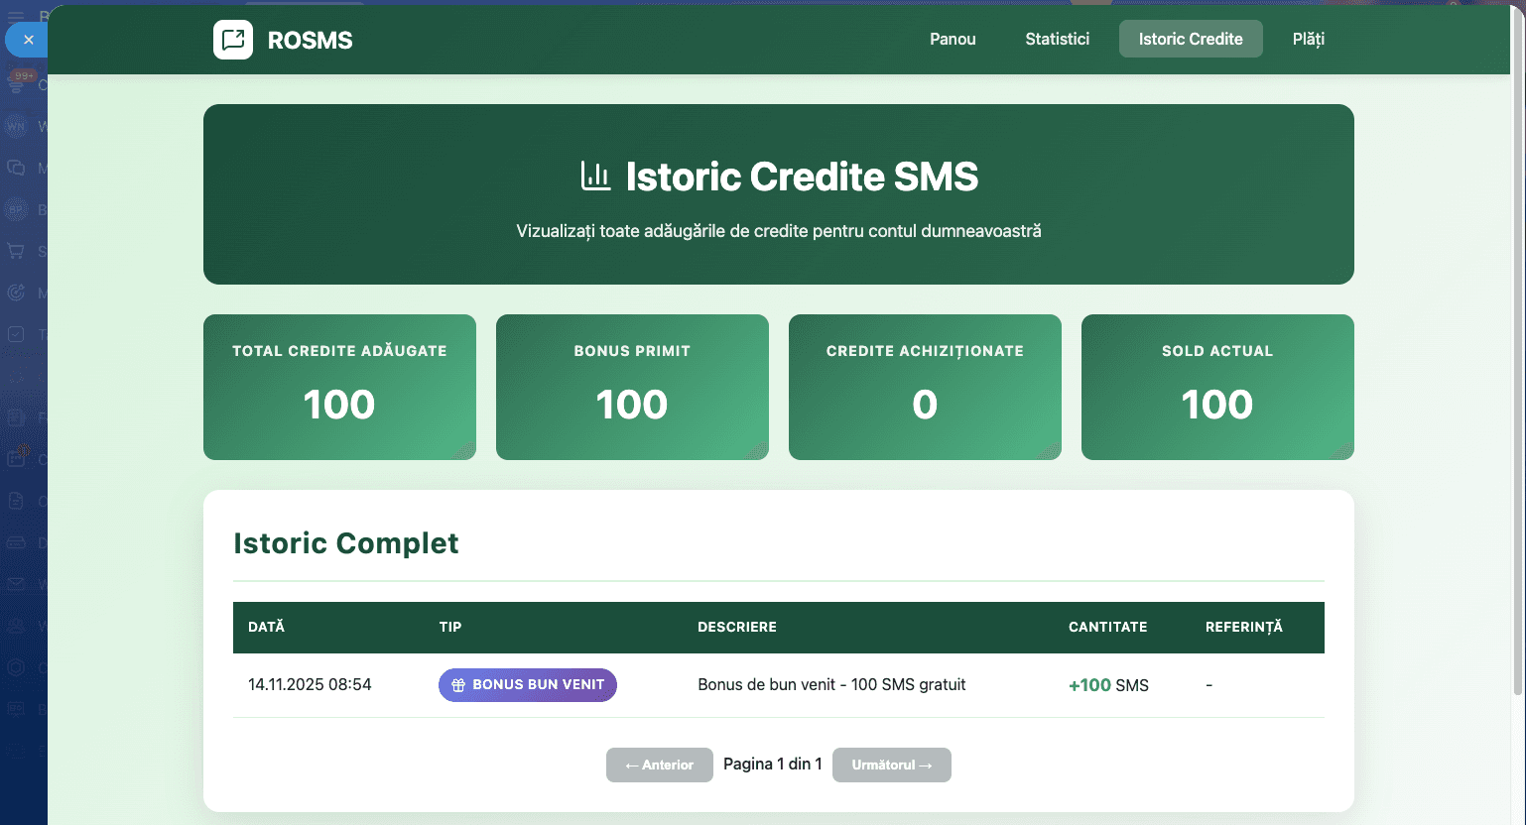Click the printer icon in the sidebar
This screenshot has width=1526, height=825.
pos(14,542)
